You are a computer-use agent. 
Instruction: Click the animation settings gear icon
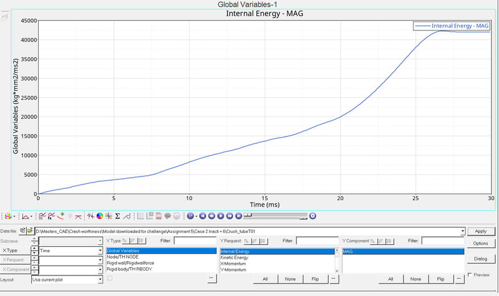312,216
